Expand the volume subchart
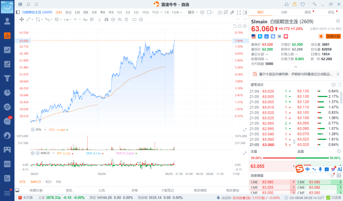Viewport: 343px width, 201px height. (245, 130)
